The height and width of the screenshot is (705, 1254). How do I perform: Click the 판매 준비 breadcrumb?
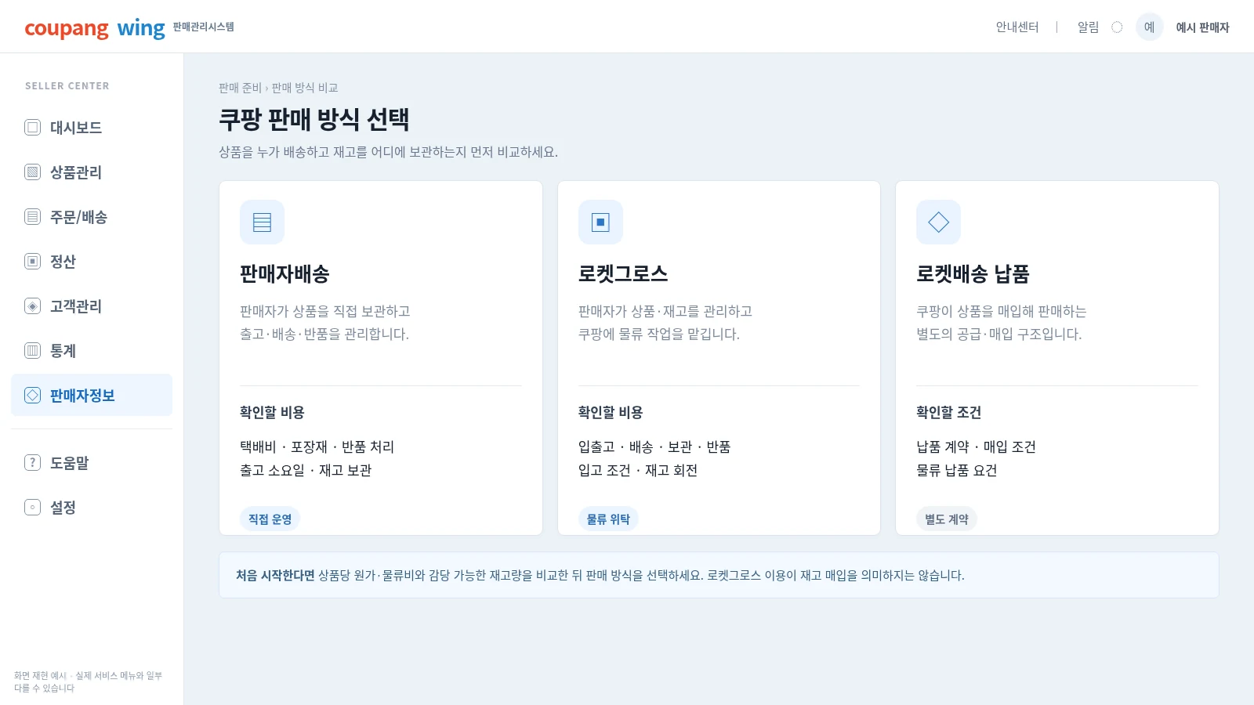[x=240, y=88]
